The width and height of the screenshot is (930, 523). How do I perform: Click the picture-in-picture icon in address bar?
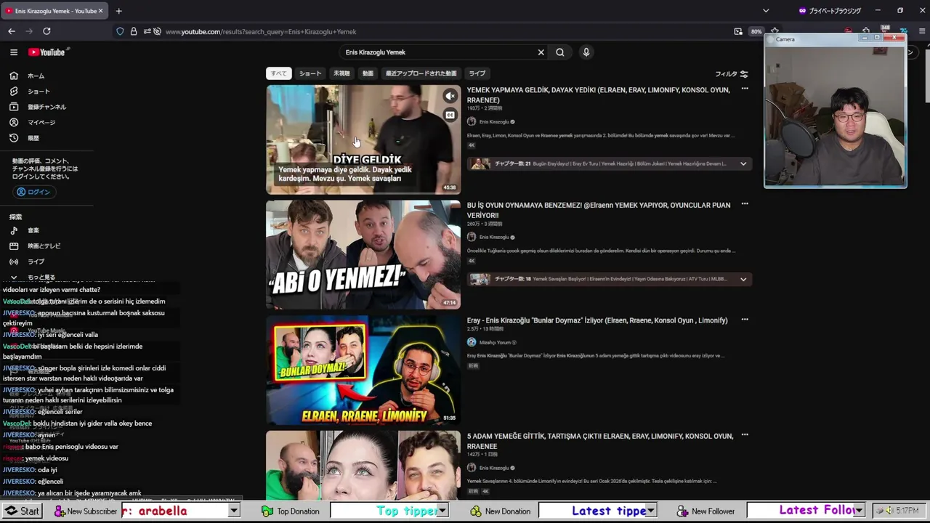738,31
